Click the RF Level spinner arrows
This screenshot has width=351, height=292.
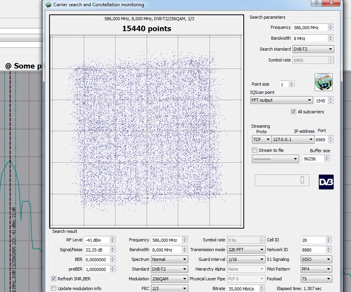coord(113,240)
